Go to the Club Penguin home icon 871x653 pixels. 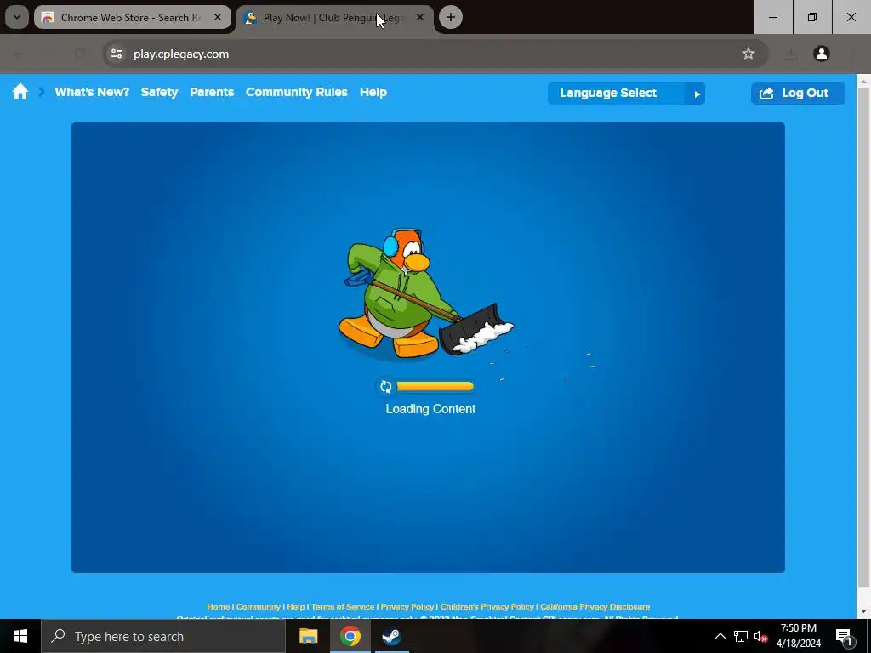click(x=20, y=92)
